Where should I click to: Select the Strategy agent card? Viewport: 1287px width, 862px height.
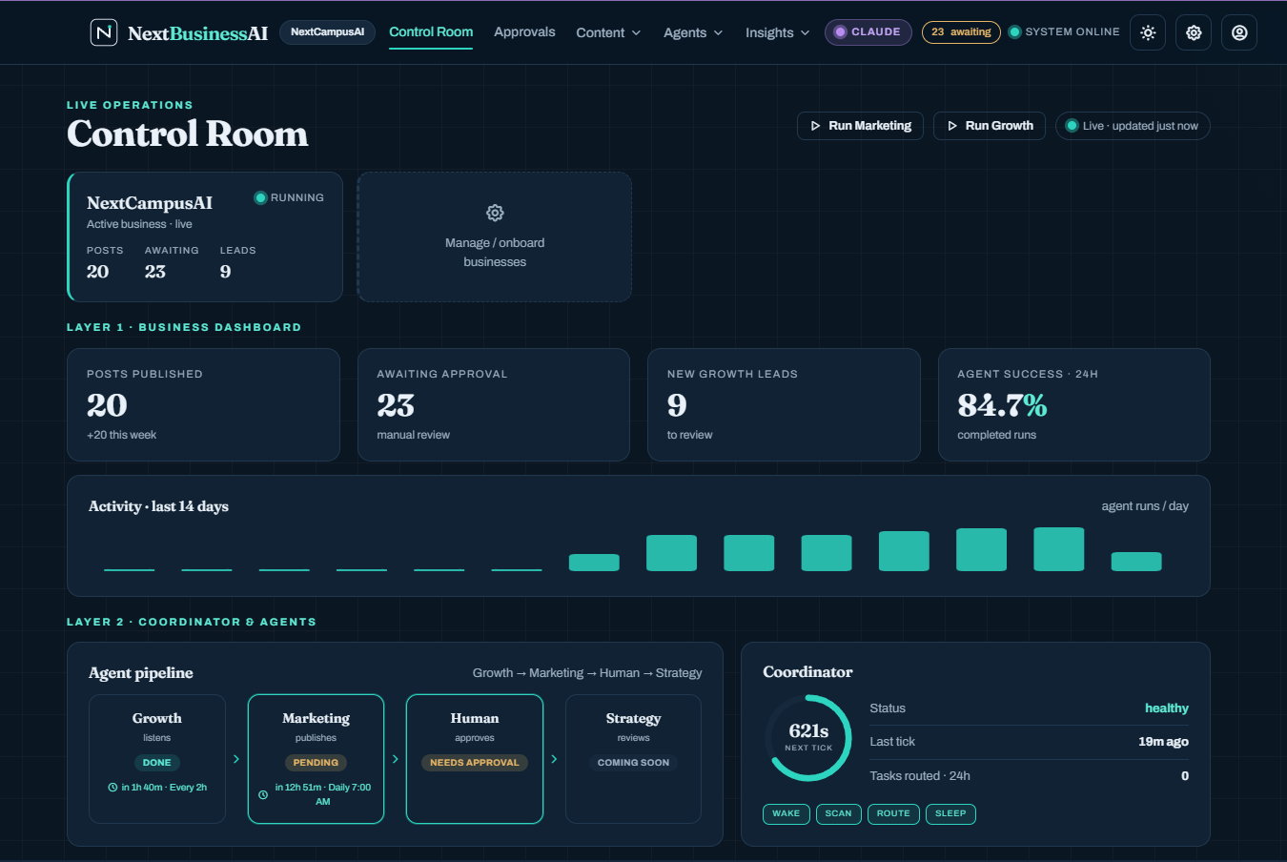633,759
